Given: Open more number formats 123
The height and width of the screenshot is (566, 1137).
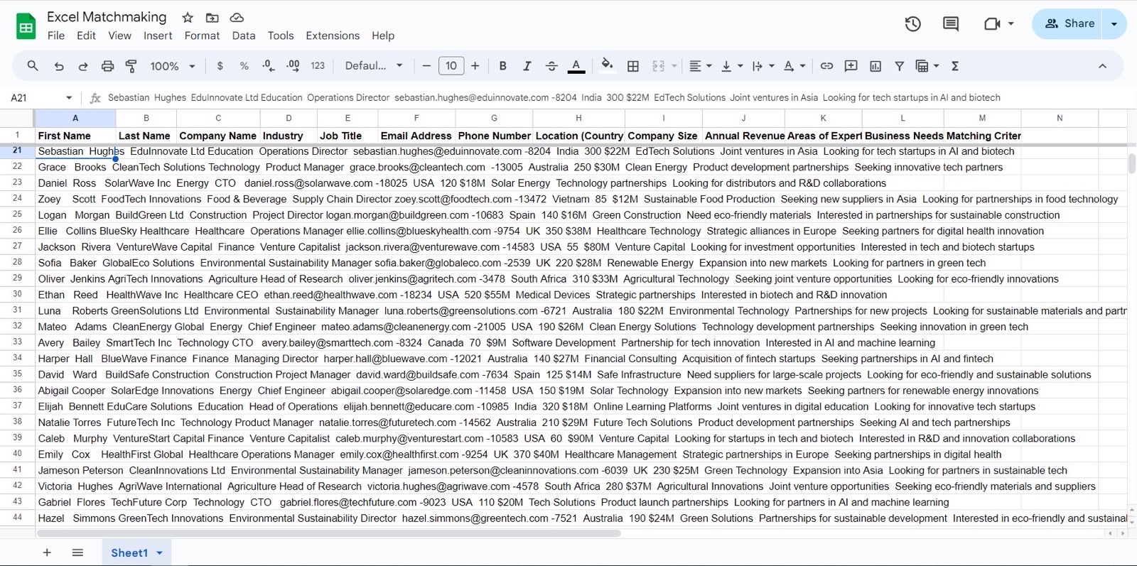Looking at the screenshot, I should click(x=318, y=66).
